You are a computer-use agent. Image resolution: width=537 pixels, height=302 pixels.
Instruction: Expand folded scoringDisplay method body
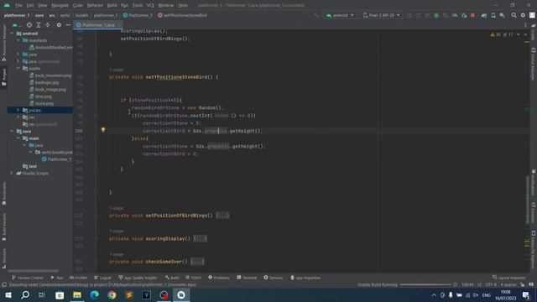pyautogui.click(x=200, y=238)
